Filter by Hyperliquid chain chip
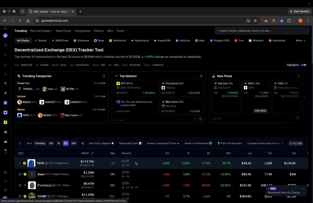The image size is (313, 203). click(x=140, y=40)
